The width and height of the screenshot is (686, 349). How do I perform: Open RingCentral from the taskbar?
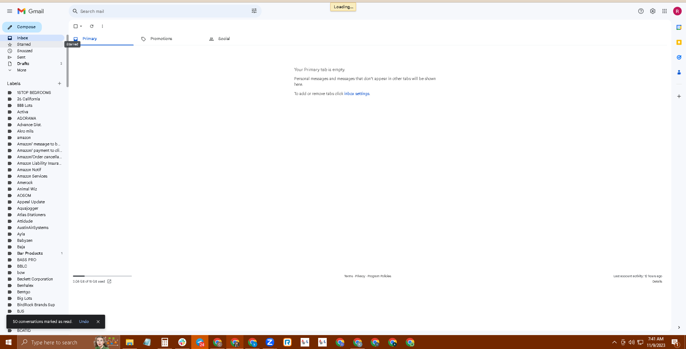coord(287,342)
